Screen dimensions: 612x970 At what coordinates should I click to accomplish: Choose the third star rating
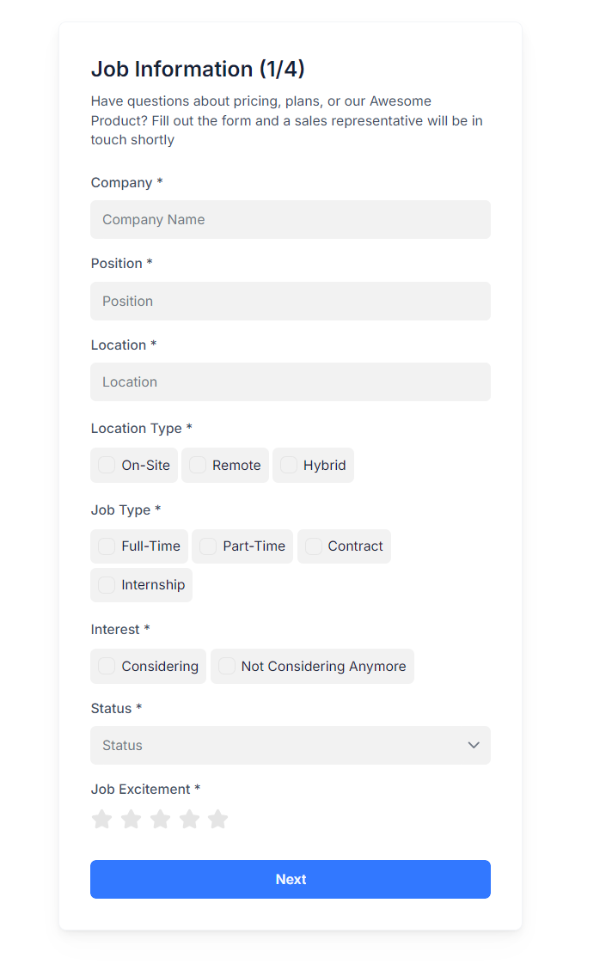pos(160,819)
